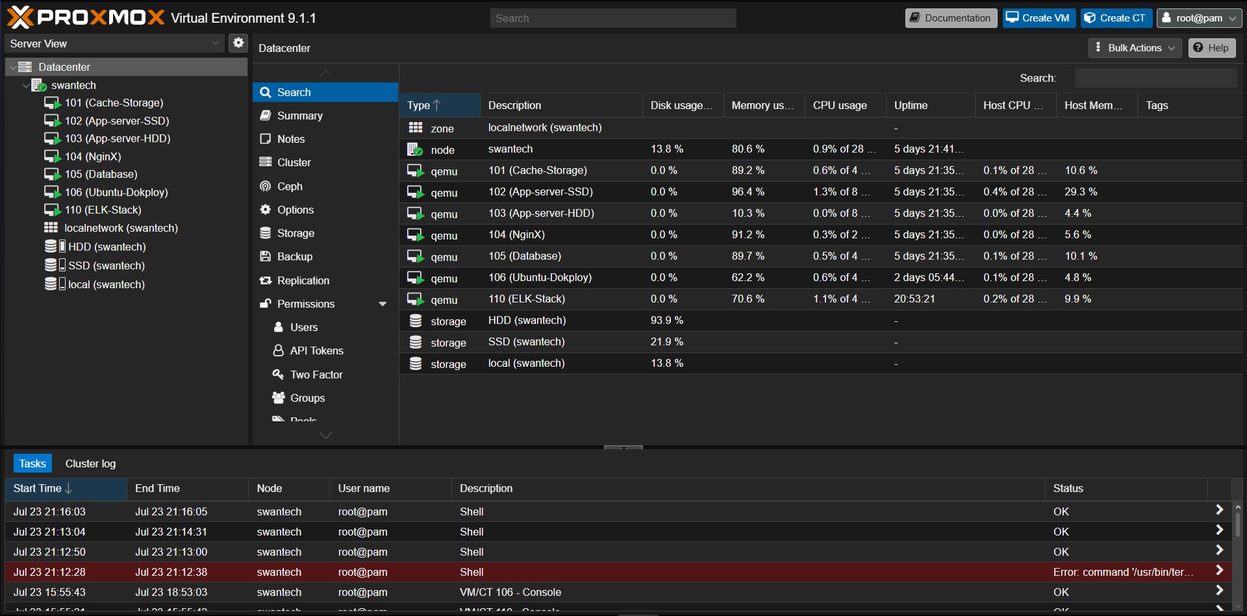Viewport: 1247px width, 616px height.
Task: Open the Server View dropdown
Action: click(215, 43)
